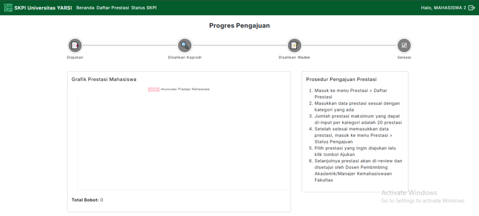Viewport: 479px width, 216px height.
Task: Select the Disahkan Wadek notepad step icon
Action: [294, 45]
